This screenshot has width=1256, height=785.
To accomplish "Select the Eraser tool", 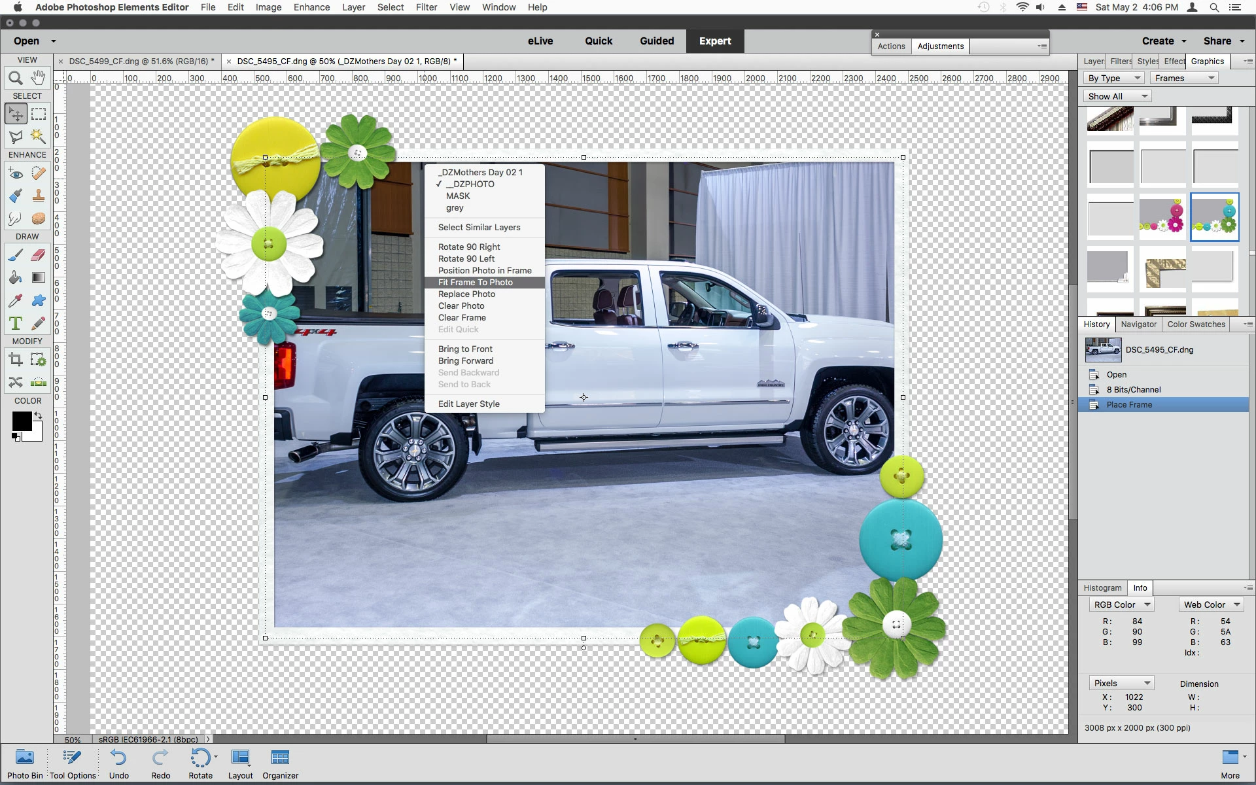I will 39,254.
